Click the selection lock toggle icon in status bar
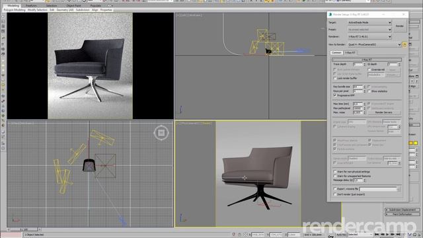423x238 pixels. [239, 235]
